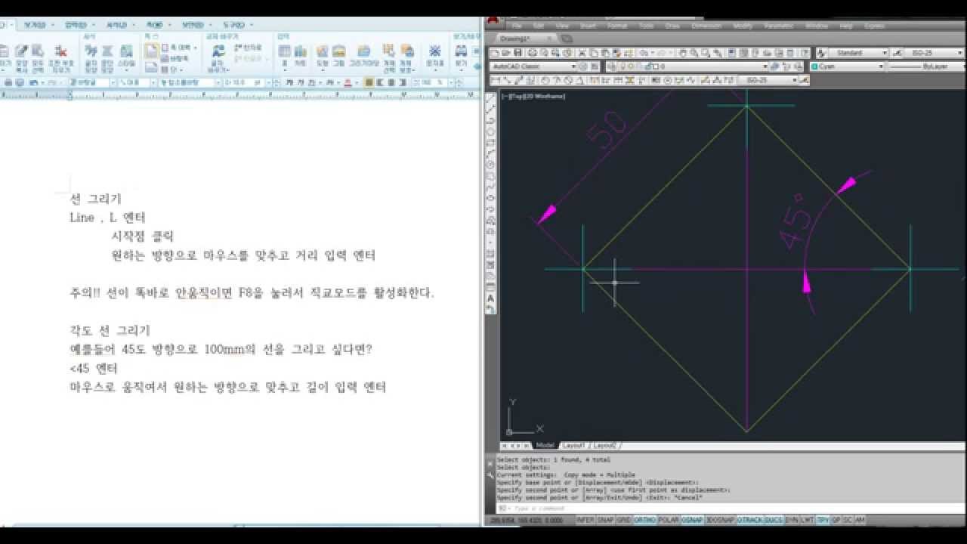
Task: Click the Pan hand icon in AutoCAD toolbar
Action: click(x=683, y=53)
